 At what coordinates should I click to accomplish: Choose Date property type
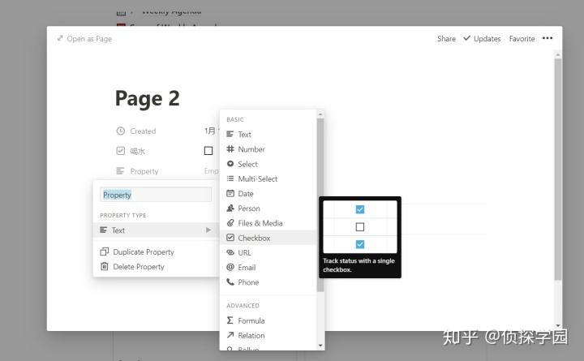point(268,193)
